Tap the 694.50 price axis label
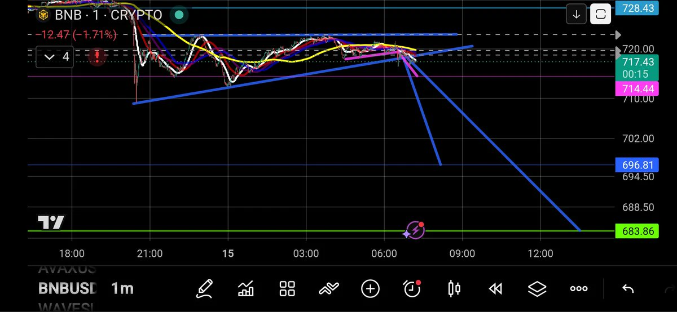 click(638, 176)
